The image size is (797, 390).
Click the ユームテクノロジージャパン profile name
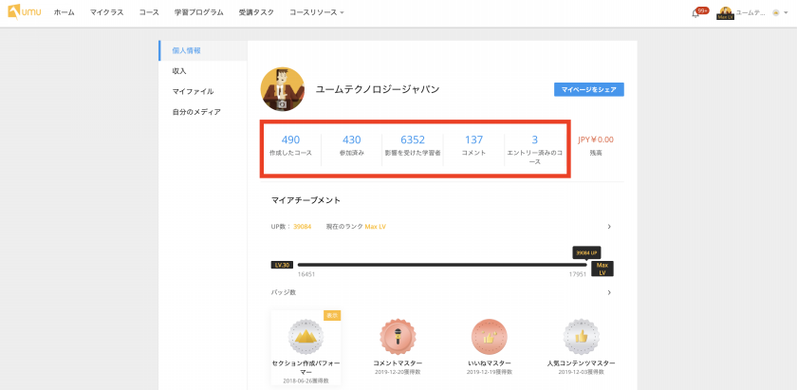click(x=378, y=89)
